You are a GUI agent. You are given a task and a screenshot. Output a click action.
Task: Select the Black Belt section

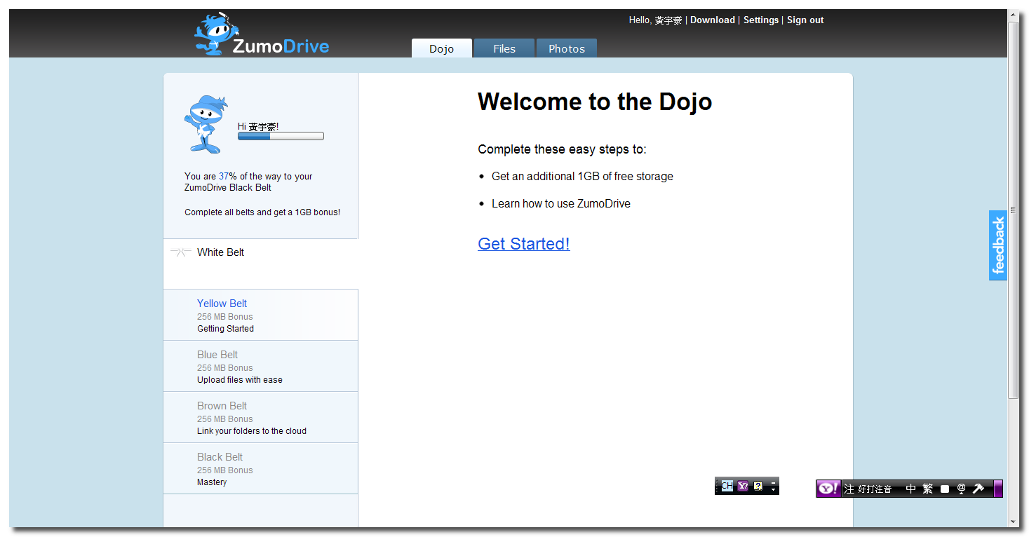point(261,468)
